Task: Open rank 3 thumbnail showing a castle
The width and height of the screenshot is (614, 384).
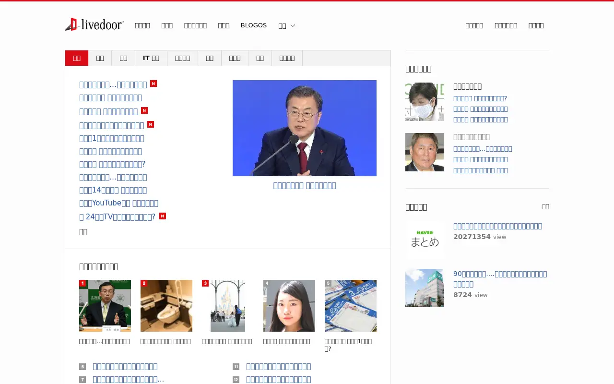Action: (x=228, y=306)
